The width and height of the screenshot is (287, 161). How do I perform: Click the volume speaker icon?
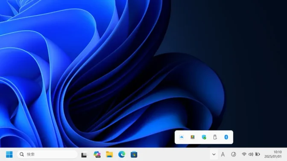[x=251, y=155]
